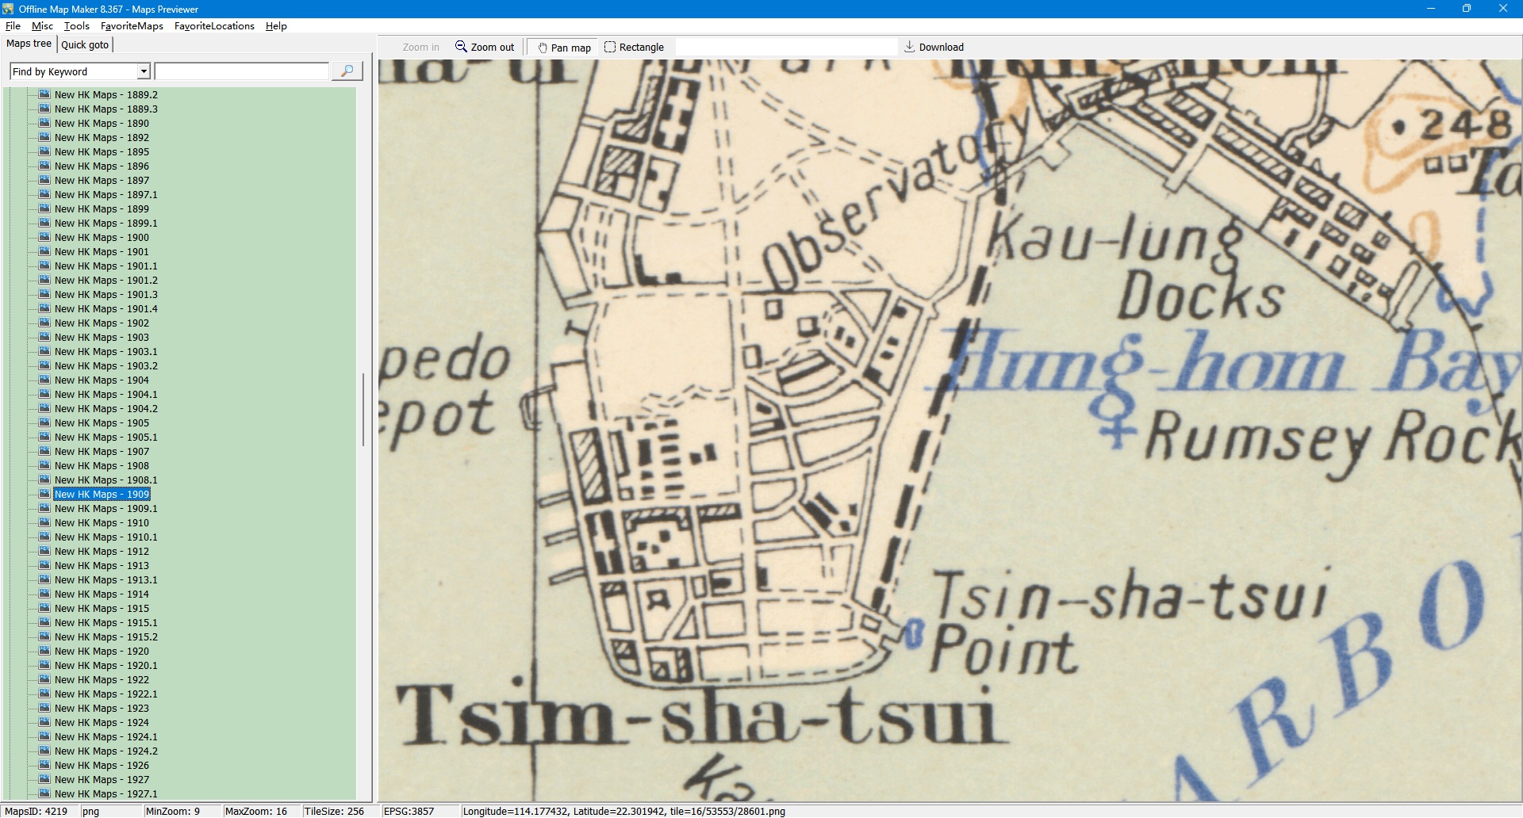Click the disabled Zoom in button
1523x818 pixels.
click(420, 48)
